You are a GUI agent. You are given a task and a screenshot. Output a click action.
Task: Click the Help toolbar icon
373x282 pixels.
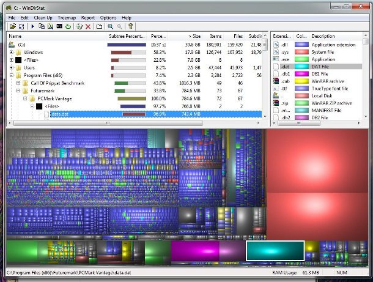pyautogui.click(x=130, y=26)
